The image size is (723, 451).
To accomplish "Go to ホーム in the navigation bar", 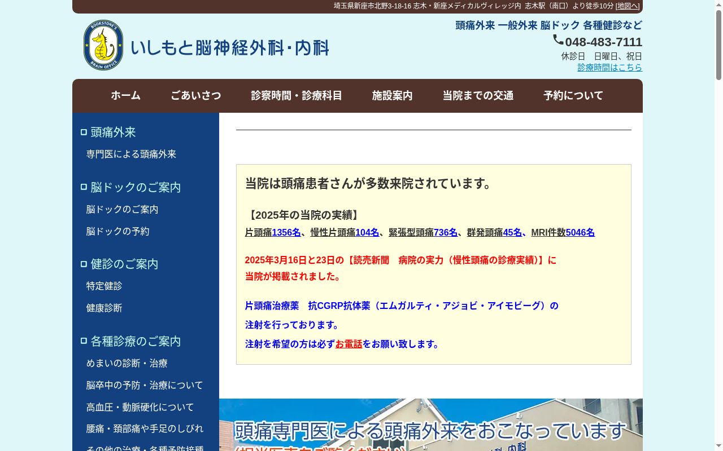I will (125, 96).
